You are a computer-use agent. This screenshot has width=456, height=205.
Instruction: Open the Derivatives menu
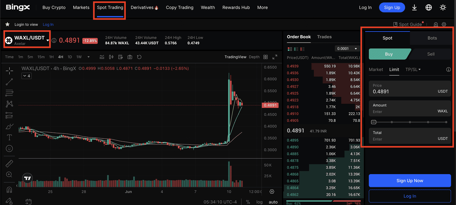click(x=144, y=7)
